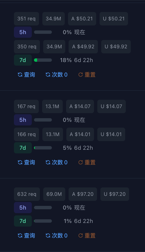Select the 5h badge in 632 req card
The width and height of the screenshot is (145, 252).
tap(23, 208)
